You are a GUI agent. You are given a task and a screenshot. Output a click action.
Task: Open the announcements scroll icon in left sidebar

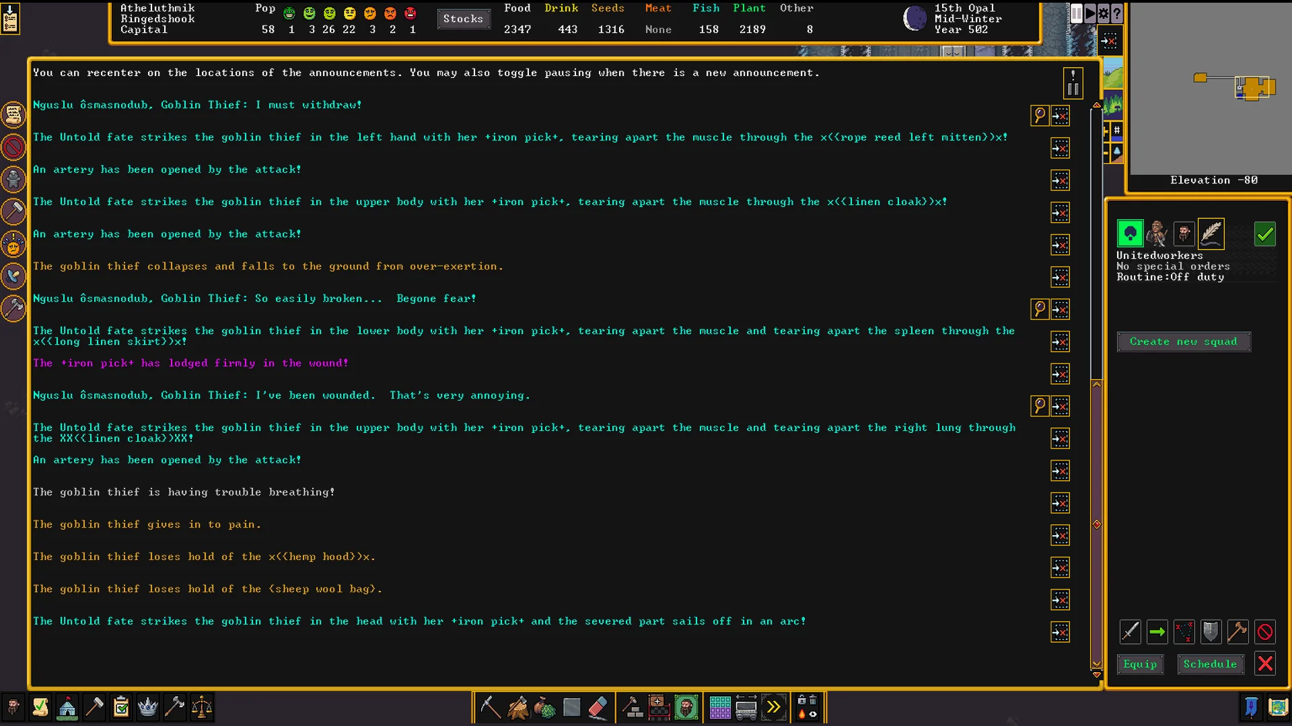(13, 115)
